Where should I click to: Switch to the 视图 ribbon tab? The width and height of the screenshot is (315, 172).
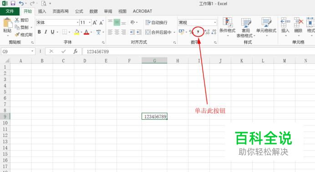tap(122, 11)
